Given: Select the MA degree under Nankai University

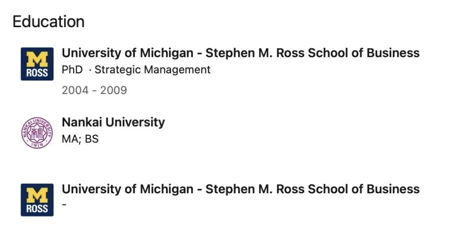Looking at the screenshot, I should tap(71, 139).
